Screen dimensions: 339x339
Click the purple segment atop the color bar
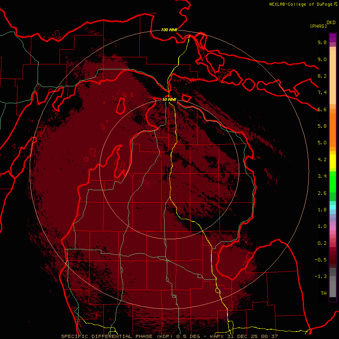(x=333, y=38)
